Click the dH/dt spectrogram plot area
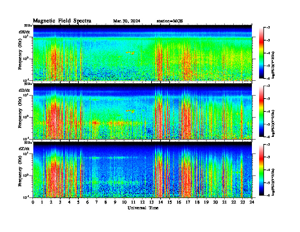Viewport: 300px width, 232px height. click(142, 53)
